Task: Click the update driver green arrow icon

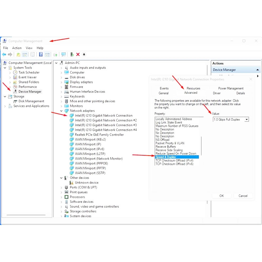Action: coord(72,54)
